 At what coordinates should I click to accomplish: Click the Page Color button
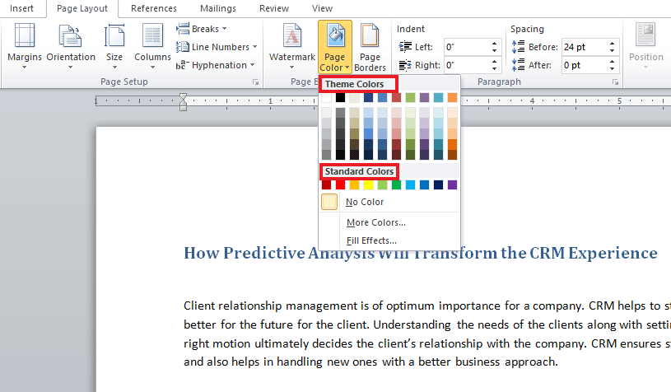coord(334,46)
